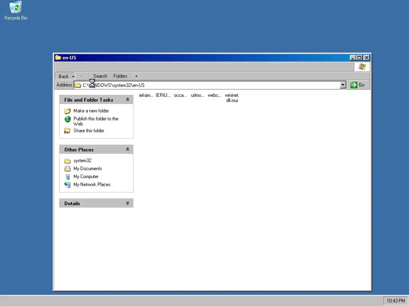Select the urlmo... file
409x306 pixels.
point(197,95)
